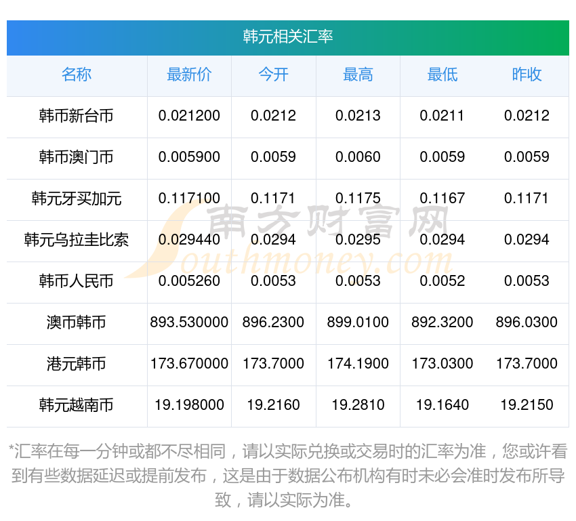576x521 pixels.
Task: Click the 韩元乌拉圭比索 row name
Action: coord(77,240)
